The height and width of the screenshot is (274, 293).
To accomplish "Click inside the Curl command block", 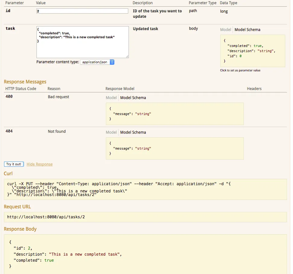I will coord(145,189).
